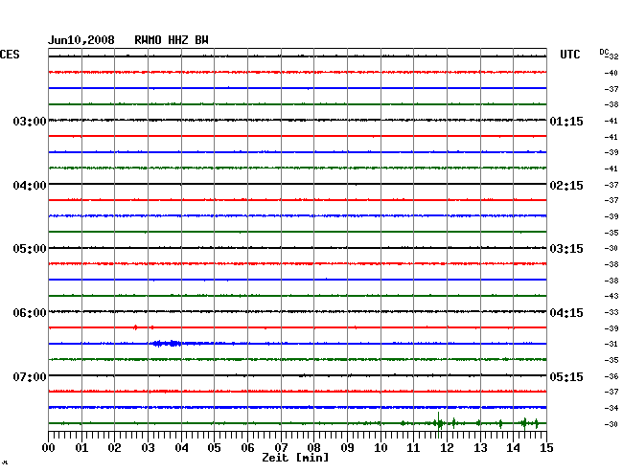Click the minute axis tick label 08
This screenshot has height=473, width=623.
click(x=313, y=448)
